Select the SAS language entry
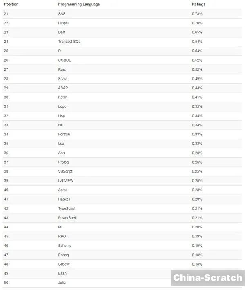This screenshot has height=290, width=245. pos(62,14)
